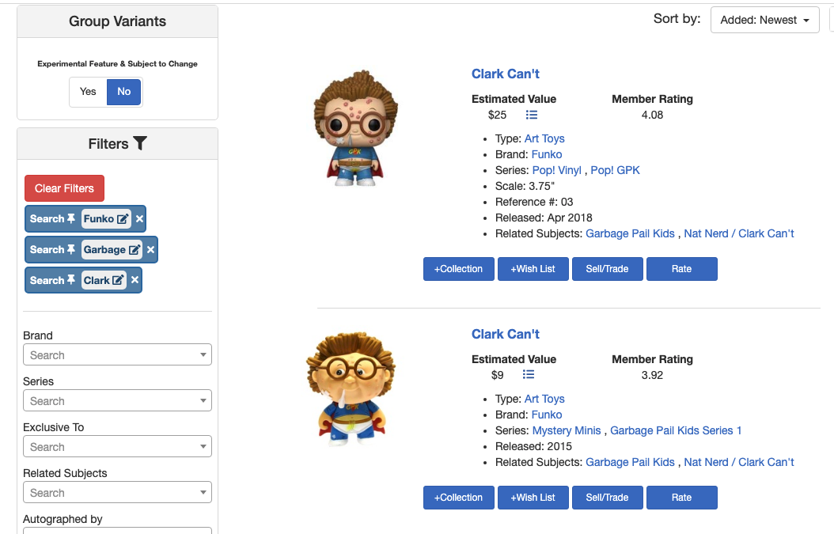
Task: Click the Clear Filters button
Action: click(64, 188)
